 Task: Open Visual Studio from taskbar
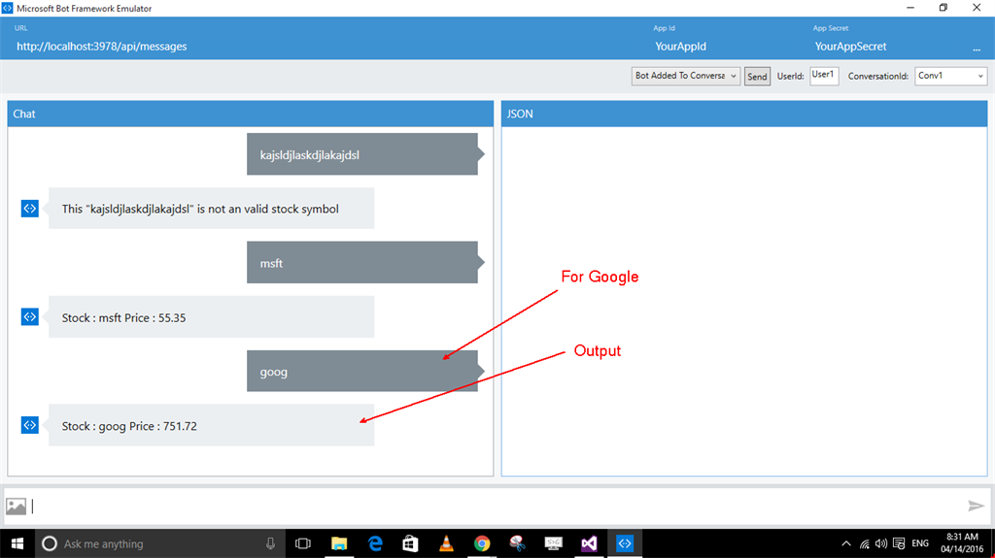coord(589,543)
